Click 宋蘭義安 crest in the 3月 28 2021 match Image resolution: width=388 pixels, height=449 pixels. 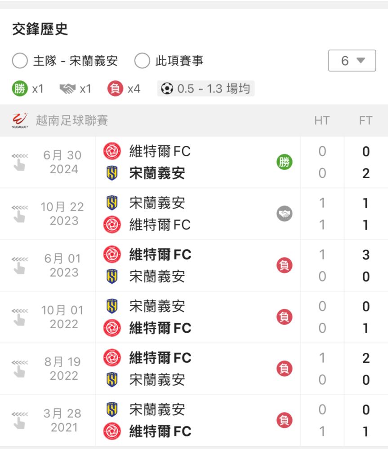112,409
